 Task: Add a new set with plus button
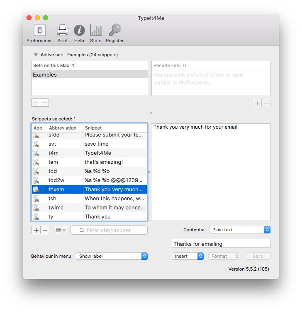36,103
